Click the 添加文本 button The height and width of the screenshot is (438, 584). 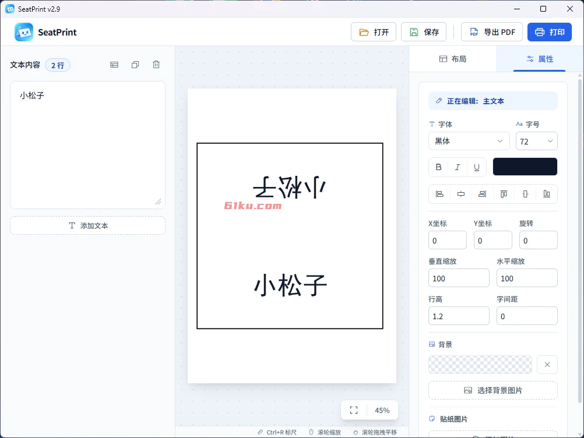click(x=88, y=225)
